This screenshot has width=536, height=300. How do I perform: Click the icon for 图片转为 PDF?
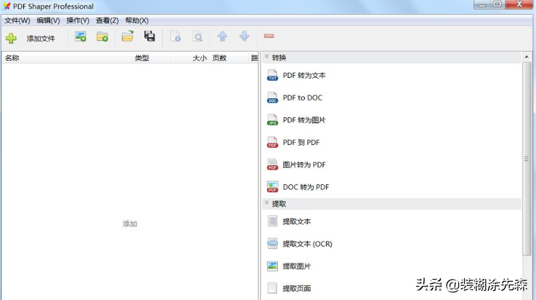(272, 165)
